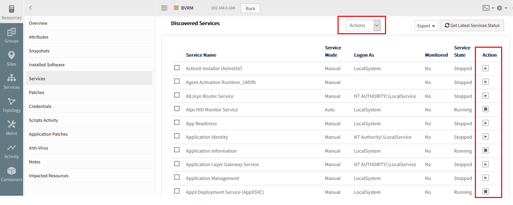Screen dimensions: 513x205
Task: Start Application Layer Gateway Service
Action: pos(486,164)
